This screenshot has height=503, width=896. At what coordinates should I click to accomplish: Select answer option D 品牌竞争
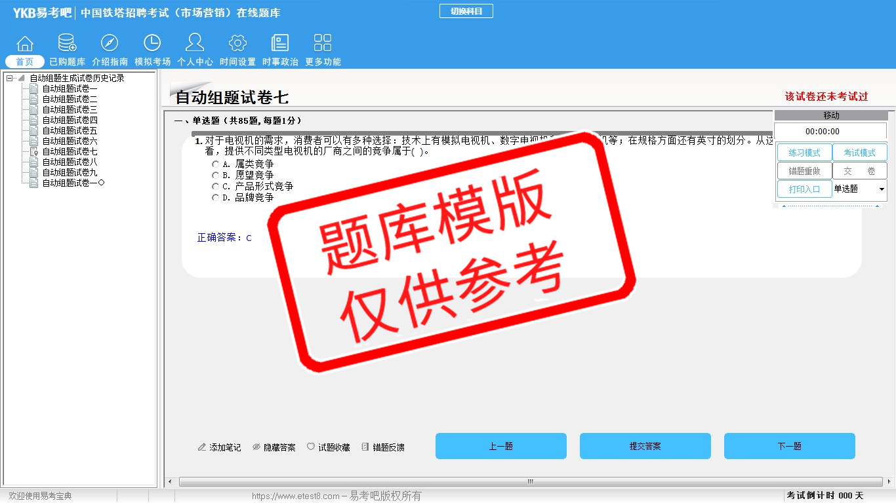(x=216, y=197)
